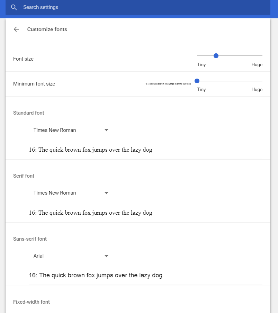Click Tiny label under Minimum font size slider
The width and height of the screenshot is (278, 313).
pos(201,89)
